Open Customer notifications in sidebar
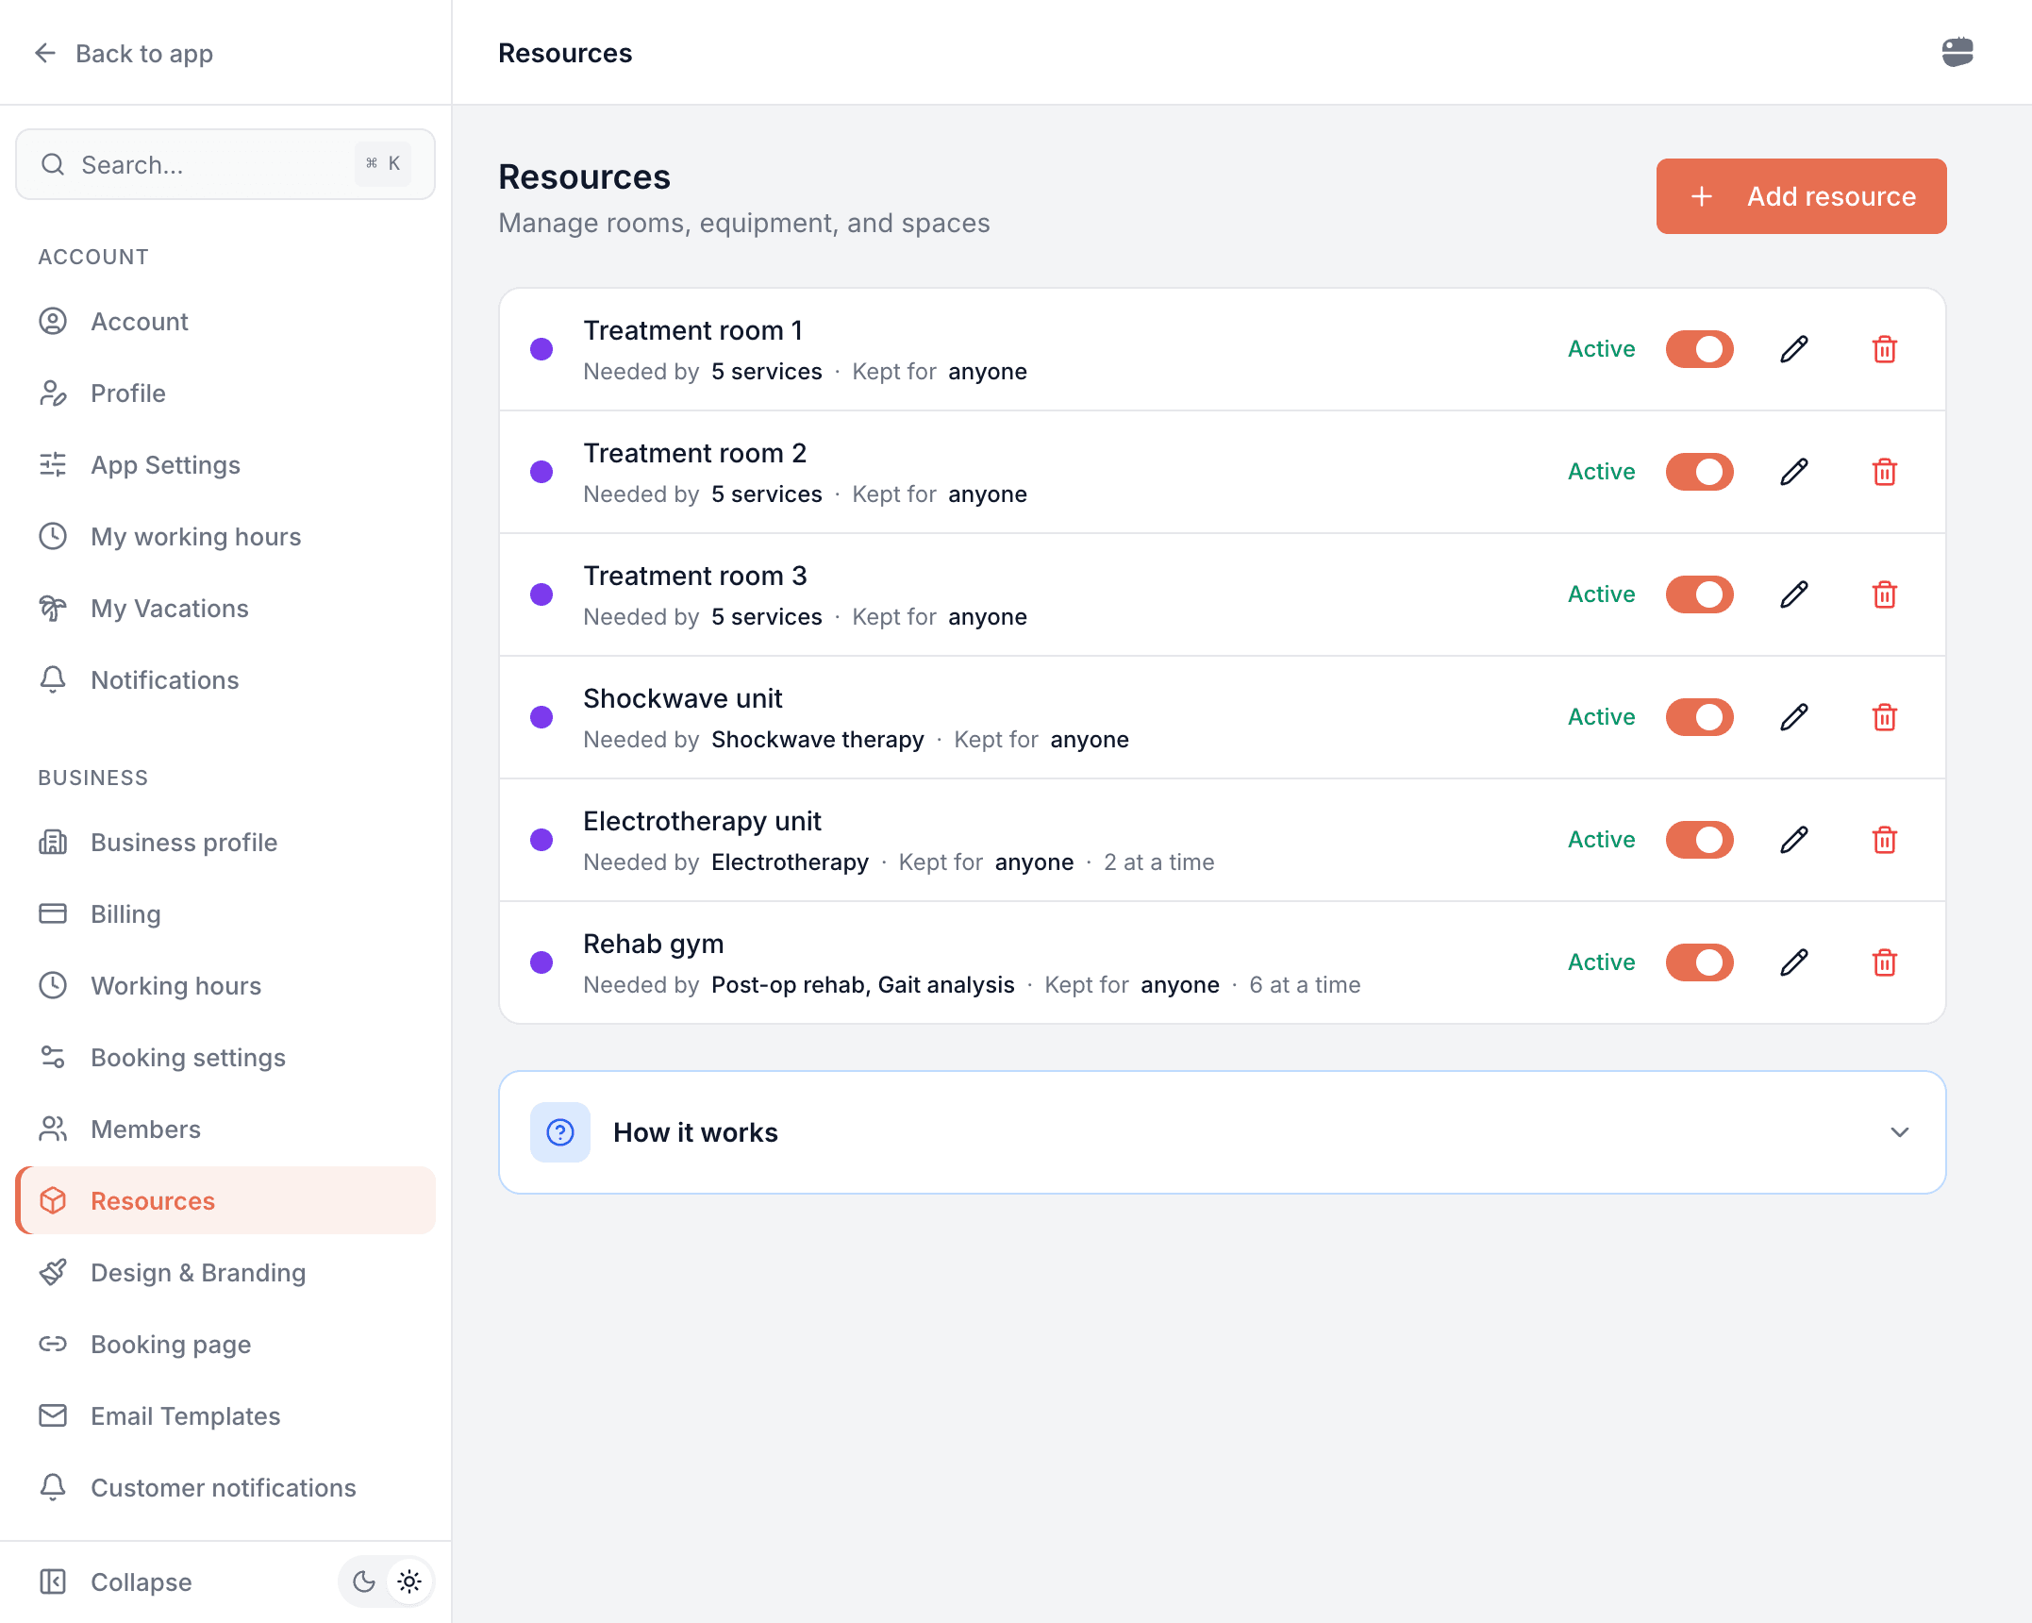 tap(225, 1488)
